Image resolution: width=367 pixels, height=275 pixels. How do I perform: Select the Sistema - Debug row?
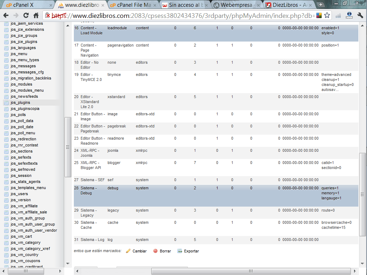click(x=216, y=196)
